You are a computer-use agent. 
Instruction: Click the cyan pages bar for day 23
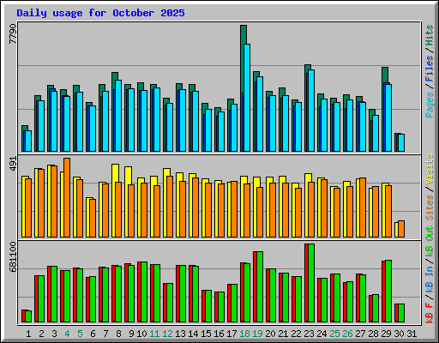(311, 111)
